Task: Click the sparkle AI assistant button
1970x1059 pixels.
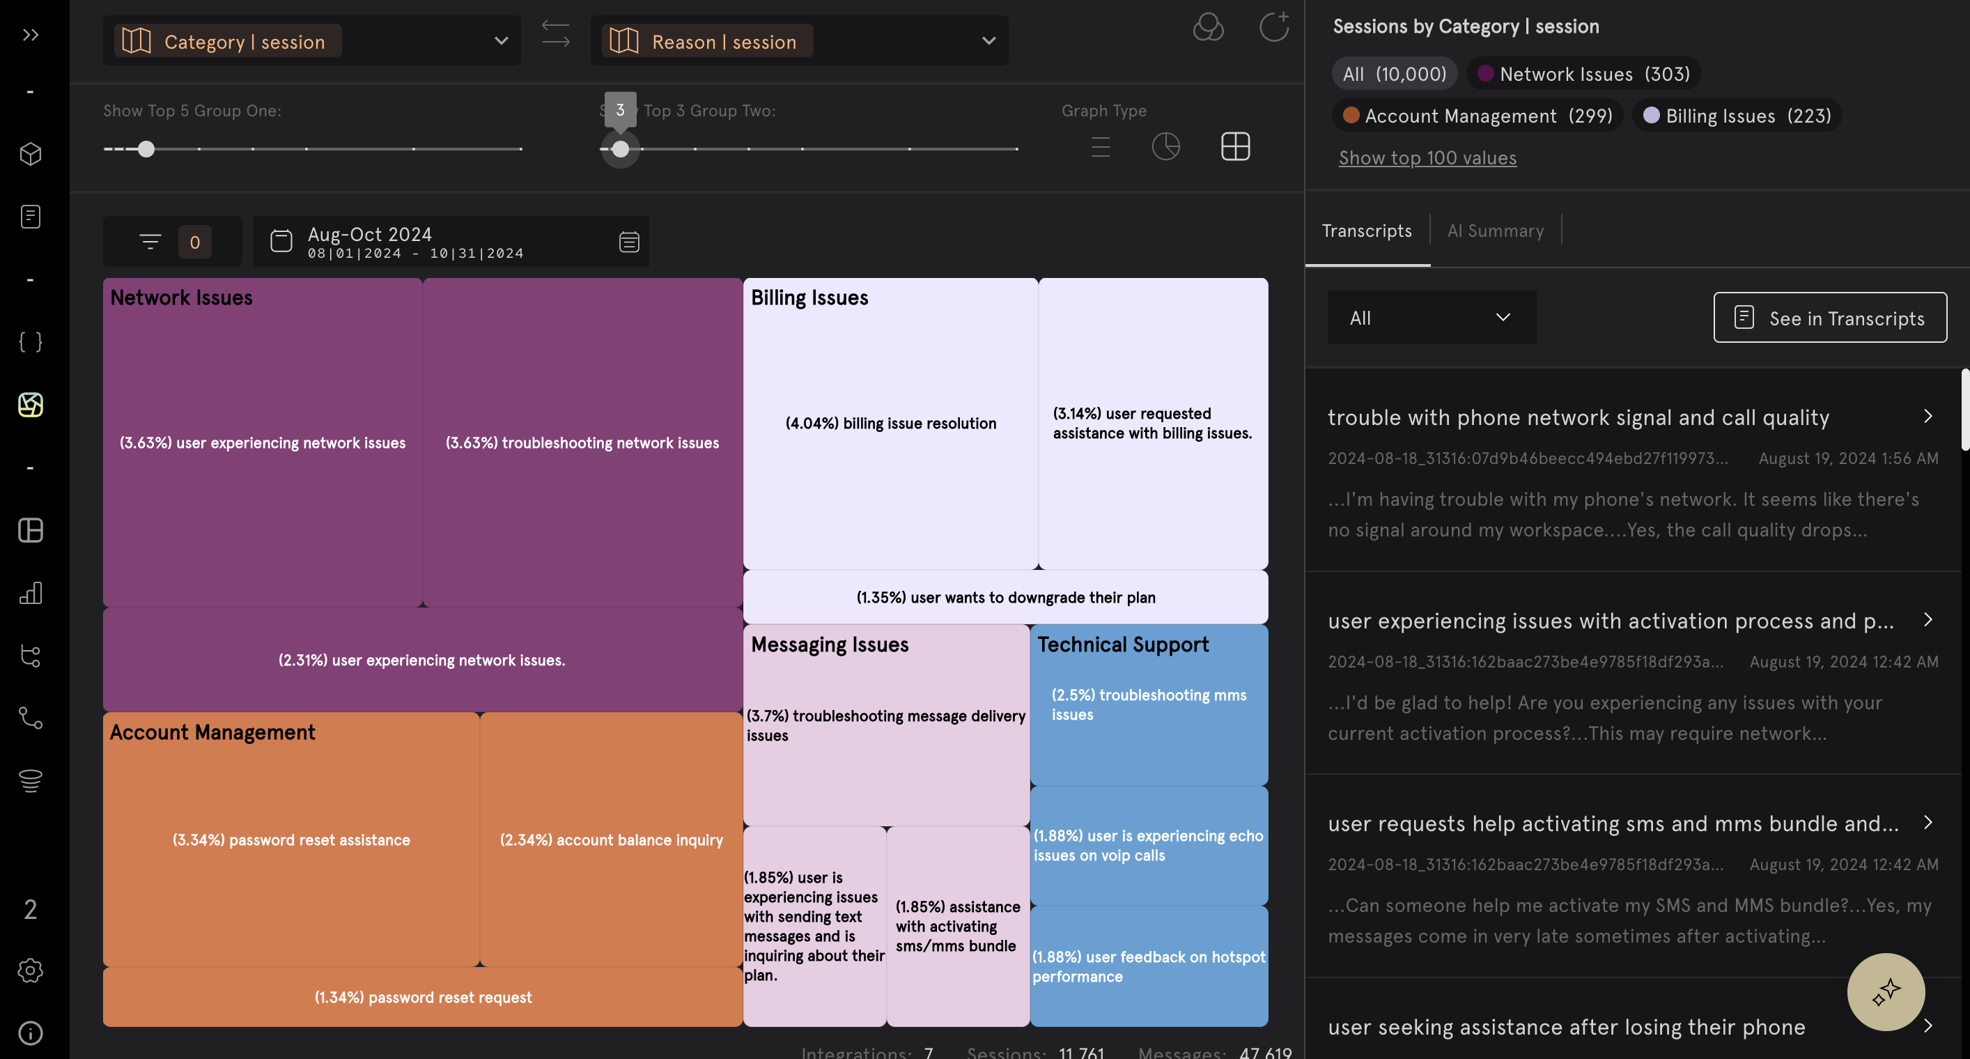Action: pos(1886,991)
